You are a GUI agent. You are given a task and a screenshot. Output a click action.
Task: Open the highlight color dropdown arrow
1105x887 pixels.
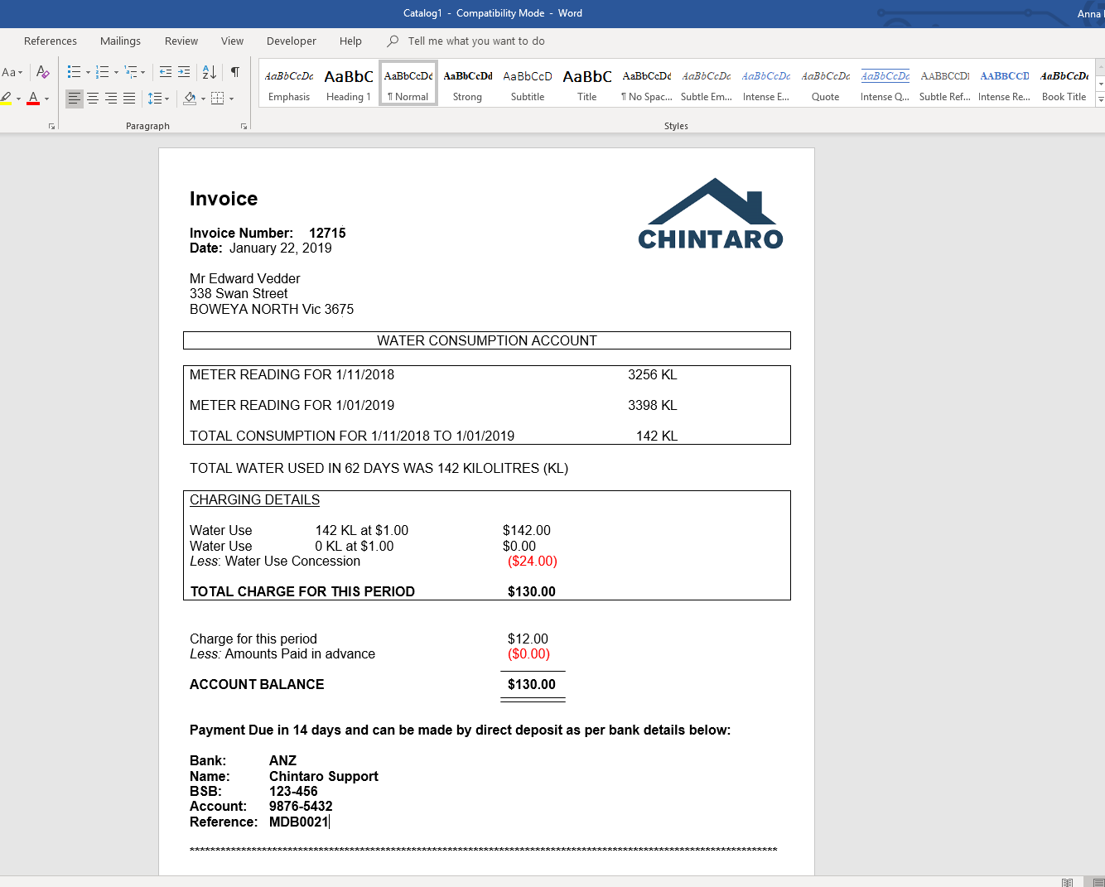(x=18, y=99)
